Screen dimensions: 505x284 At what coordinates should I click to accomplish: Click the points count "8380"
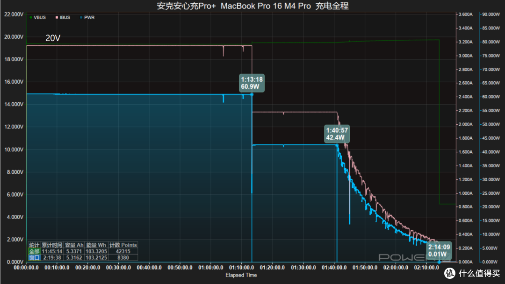pos(123,258)
